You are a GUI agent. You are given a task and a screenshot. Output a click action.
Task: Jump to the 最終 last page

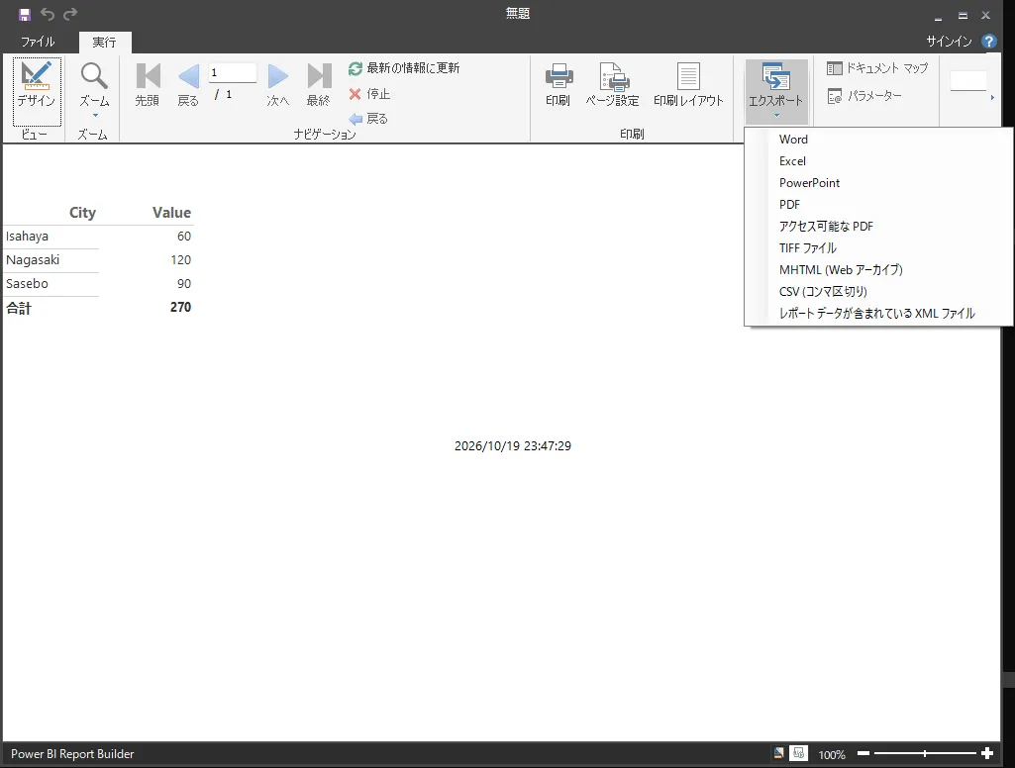tap(319, 84)
